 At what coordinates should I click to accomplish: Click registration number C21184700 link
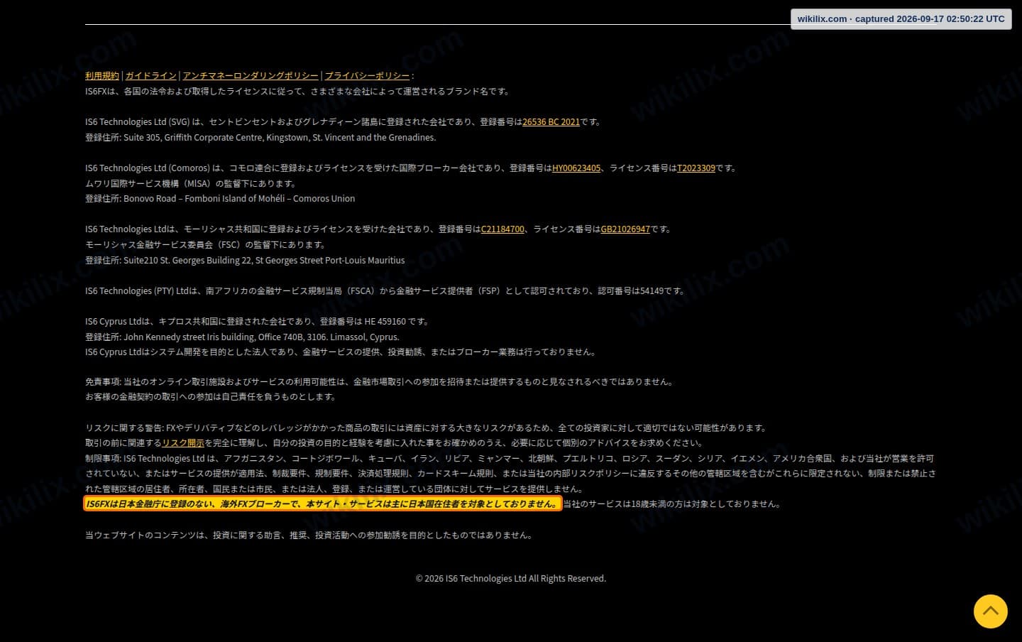502,229
